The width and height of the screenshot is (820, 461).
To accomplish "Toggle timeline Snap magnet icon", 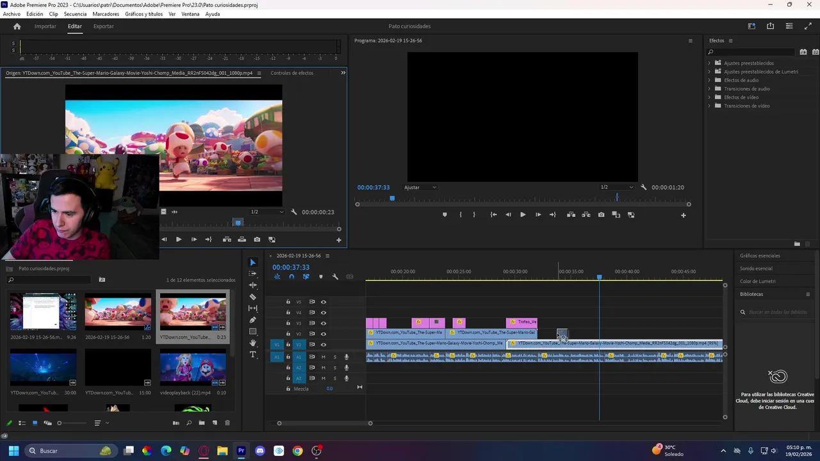I will [x=291, y=277].
